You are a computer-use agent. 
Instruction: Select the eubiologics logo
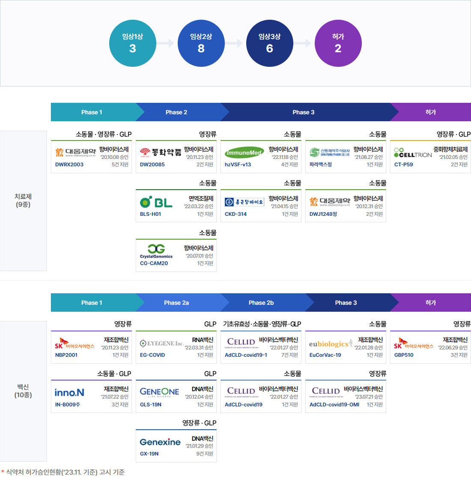click(331, 344)
